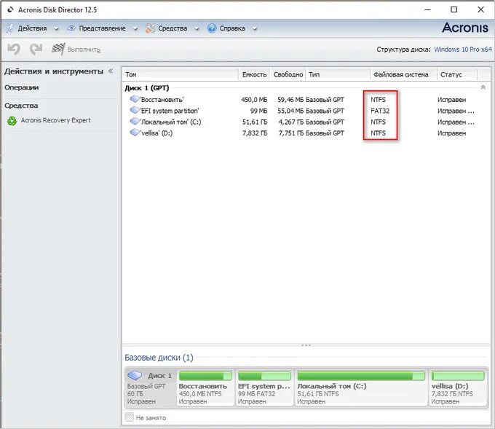Screen dimensions: 495x429
Task: Click the volume icon beside 'vellisa' (D:)
Action: pyautogui.click(x=135, y=133)
